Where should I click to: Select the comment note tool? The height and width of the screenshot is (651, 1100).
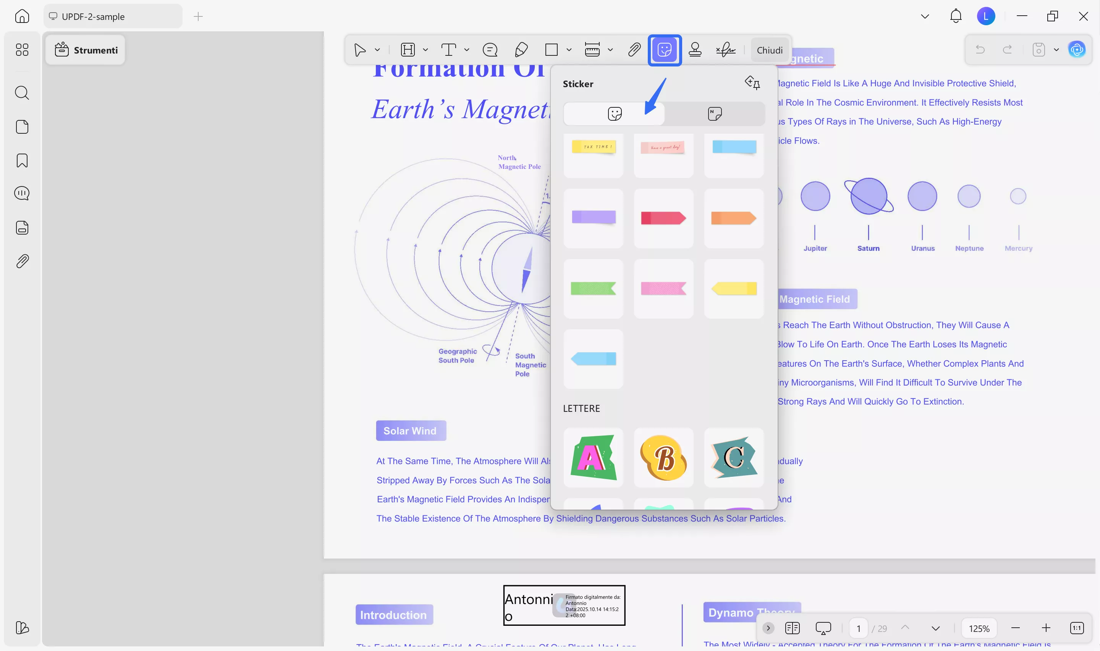tap(490, 50)
